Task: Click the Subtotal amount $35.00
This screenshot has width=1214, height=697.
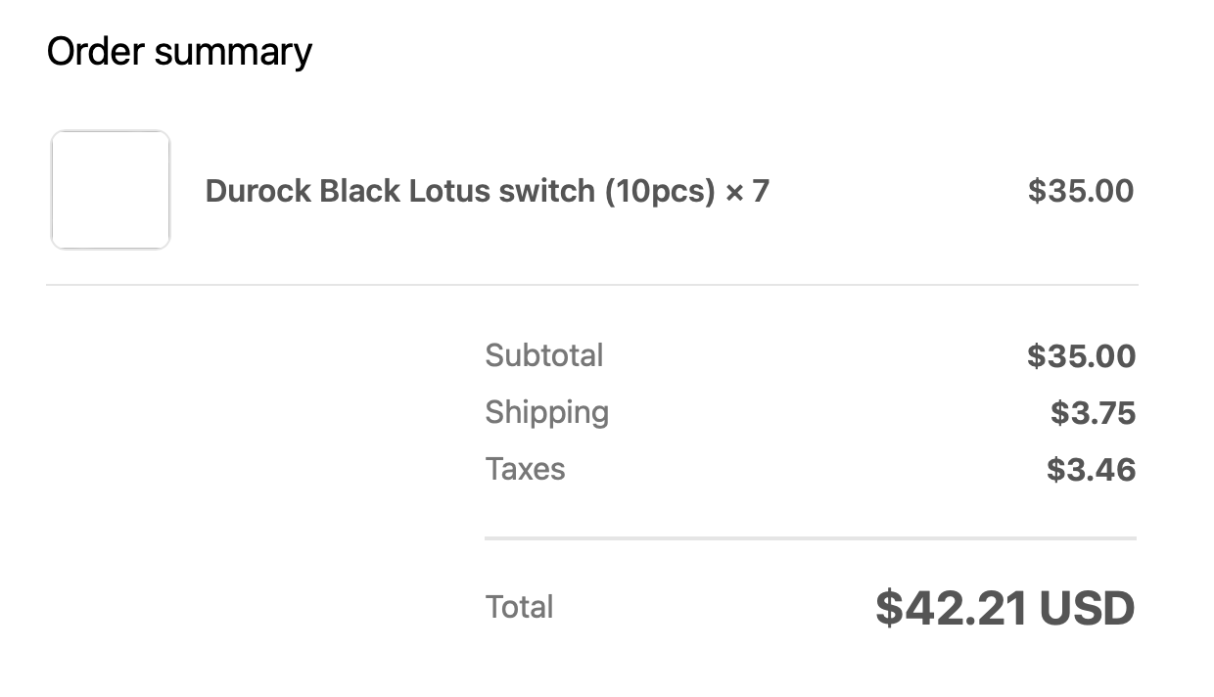Action: (x=1082, y=356)
